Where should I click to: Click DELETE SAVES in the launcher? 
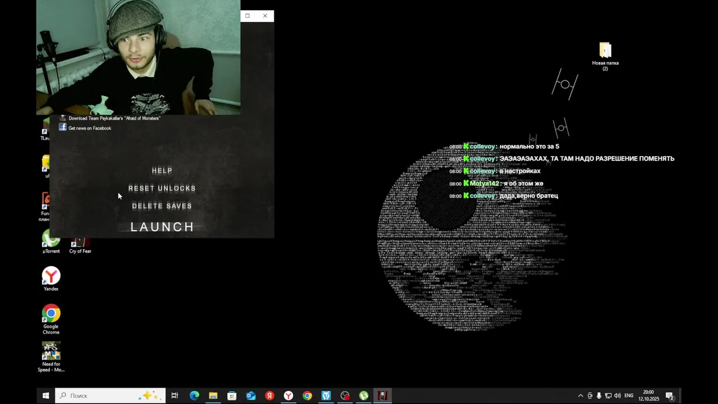tap(162, 206)
